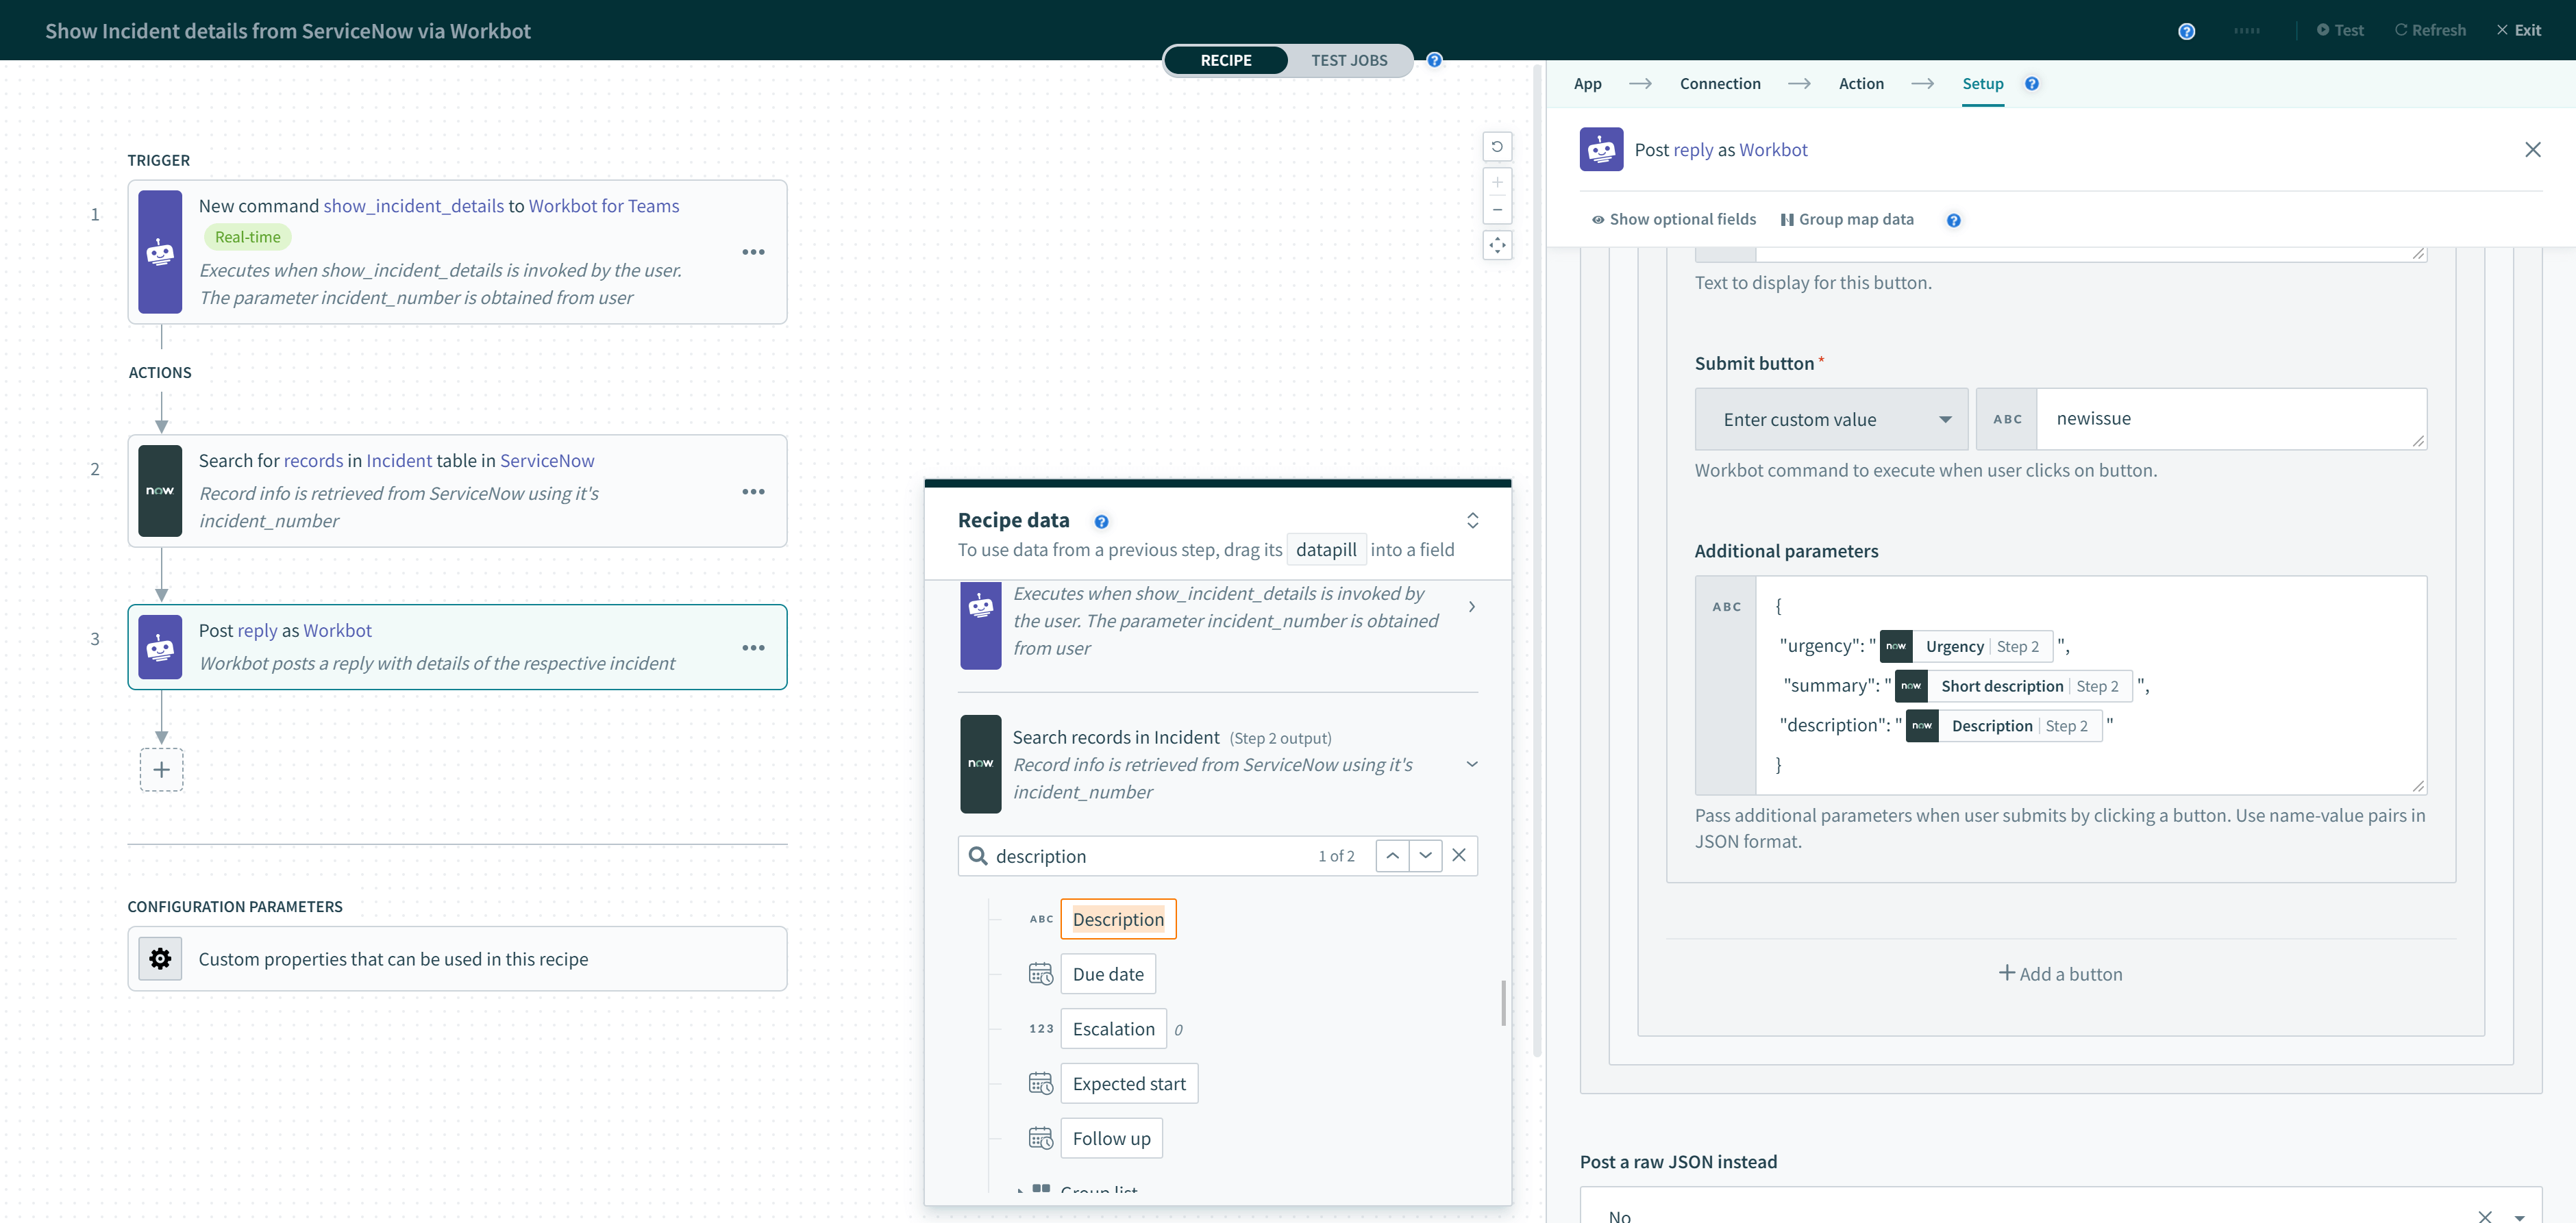Click the fit-to-screen canvas icon
The image size is (2576, 1223).
1497,244
